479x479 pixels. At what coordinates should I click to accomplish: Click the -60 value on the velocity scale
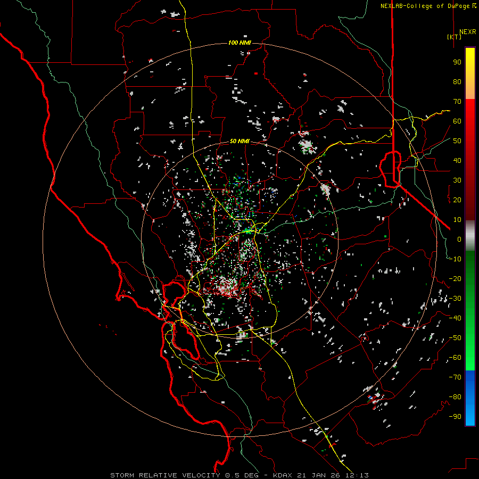coord(455,358)
